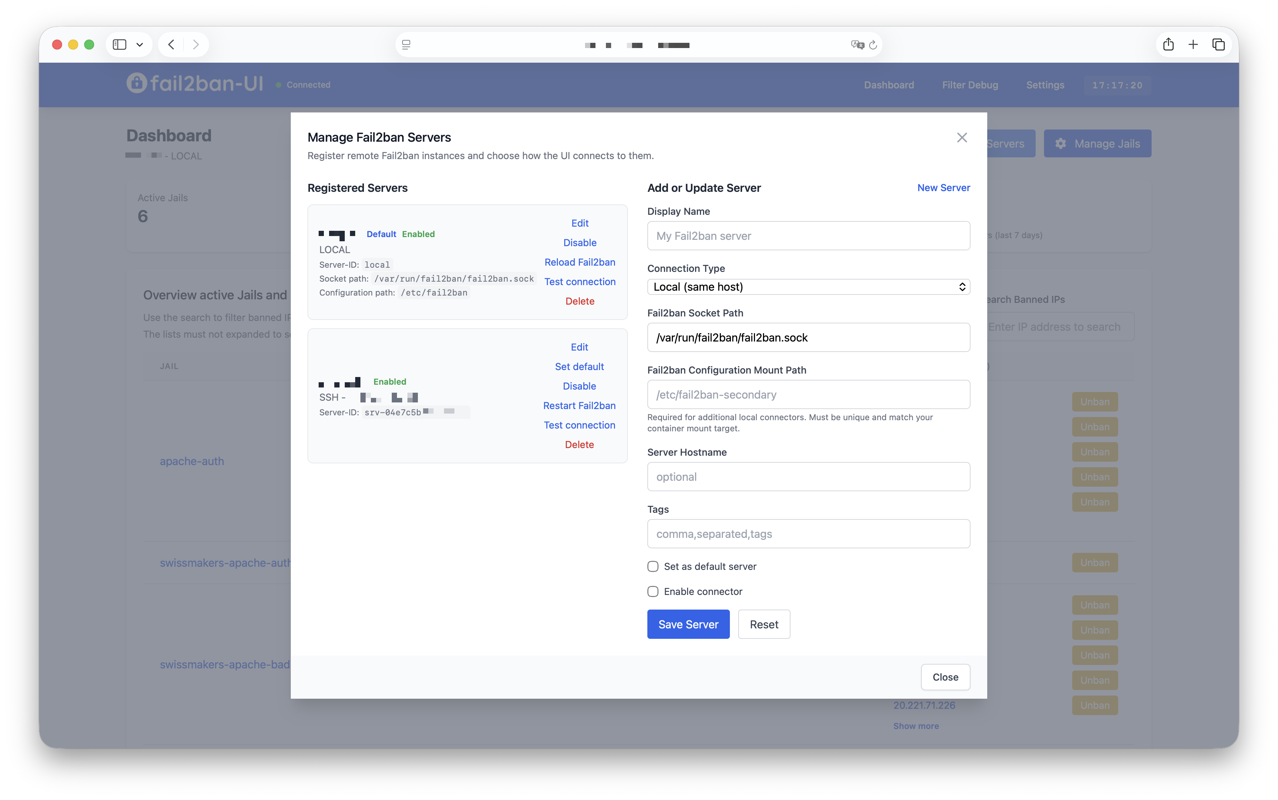
Task: Click the Connected status indicator
Action: [x=303, y=85]
